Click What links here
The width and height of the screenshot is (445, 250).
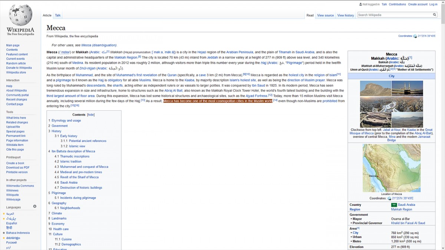16,118
